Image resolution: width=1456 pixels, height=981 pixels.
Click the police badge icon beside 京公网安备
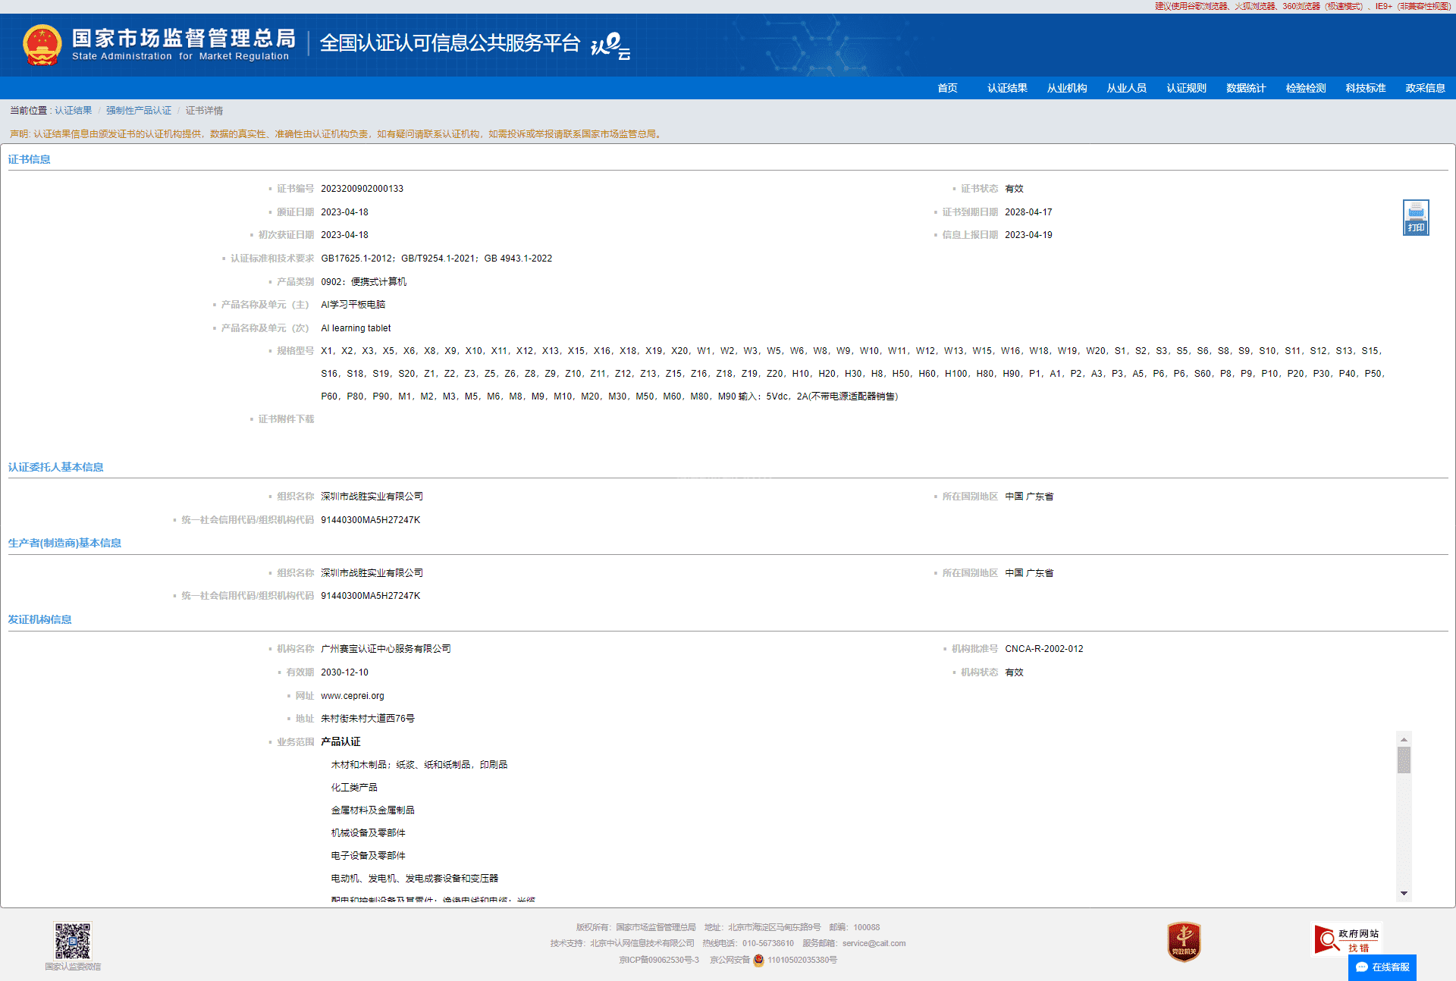click(x=758, y=961)
